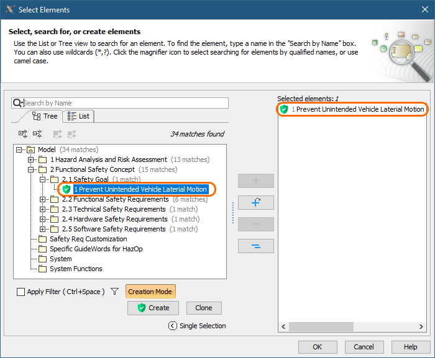Viewport: 435px width, 358px height.
Task: Confirm with the OK button
Action: click(x=318, y=347)
